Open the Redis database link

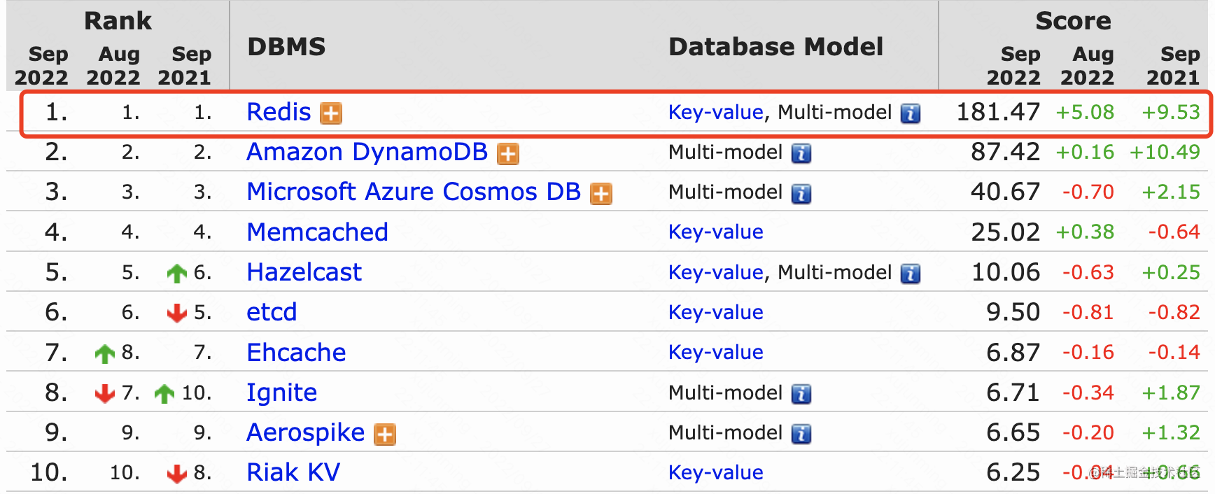click(x=279, y=112)
